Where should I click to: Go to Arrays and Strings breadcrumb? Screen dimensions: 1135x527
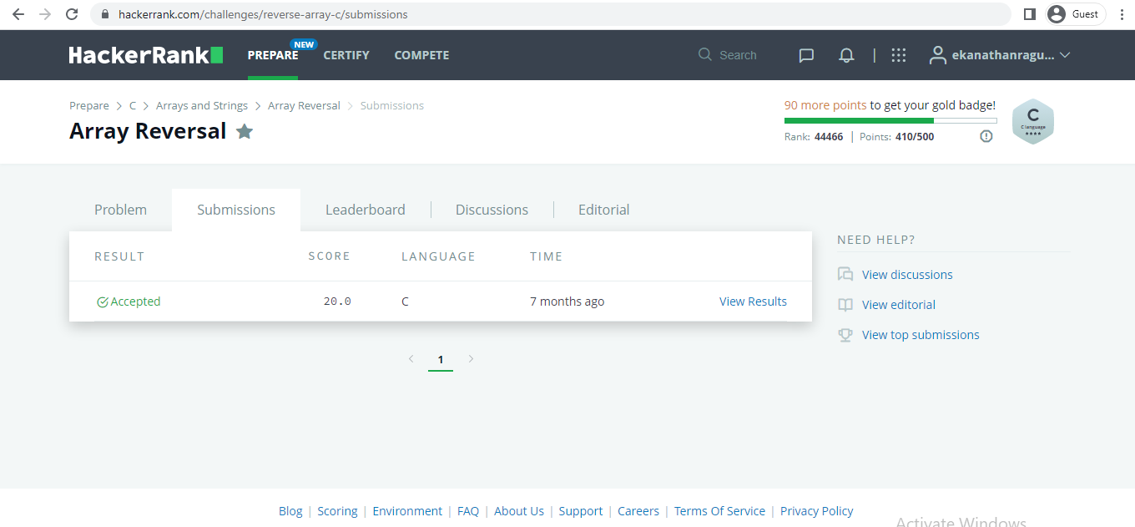(202, 105)
